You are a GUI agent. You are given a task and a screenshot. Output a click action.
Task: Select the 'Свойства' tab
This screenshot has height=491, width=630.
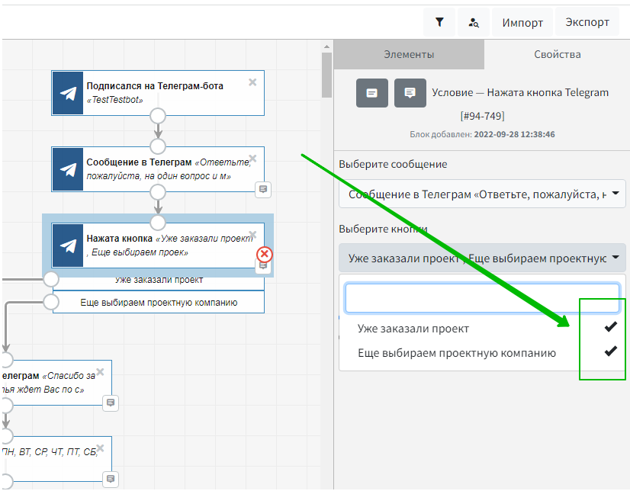coord(558,54)
